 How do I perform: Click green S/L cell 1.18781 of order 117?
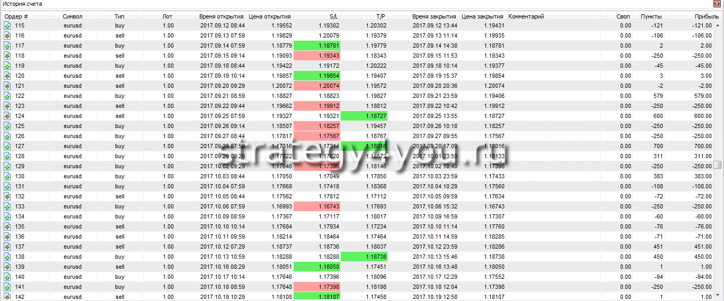pyautogui.click(x=317, y=45)
